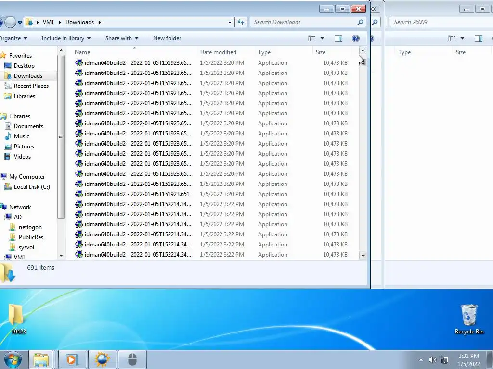Click the volume speaker tray icon
Screen dimensions: 493x369
pos(433,360)
